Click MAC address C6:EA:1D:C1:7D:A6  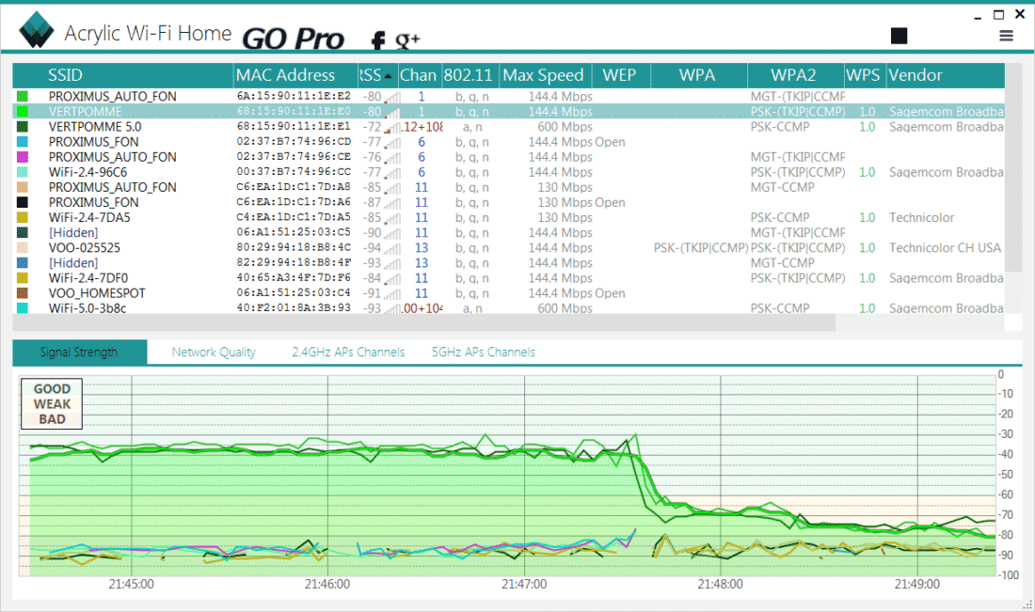294,202
